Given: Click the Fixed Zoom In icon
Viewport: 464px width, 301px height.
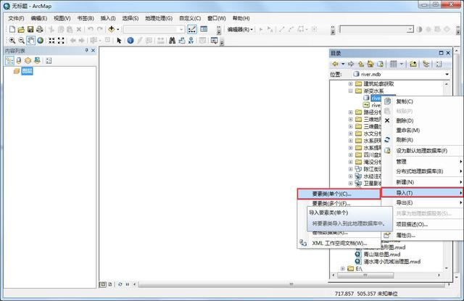Looking at the screenshot, I should 51,41.
